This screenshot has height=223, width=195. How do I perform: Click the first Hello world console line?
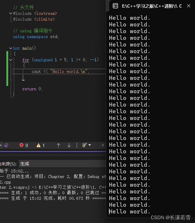(130, 18)
